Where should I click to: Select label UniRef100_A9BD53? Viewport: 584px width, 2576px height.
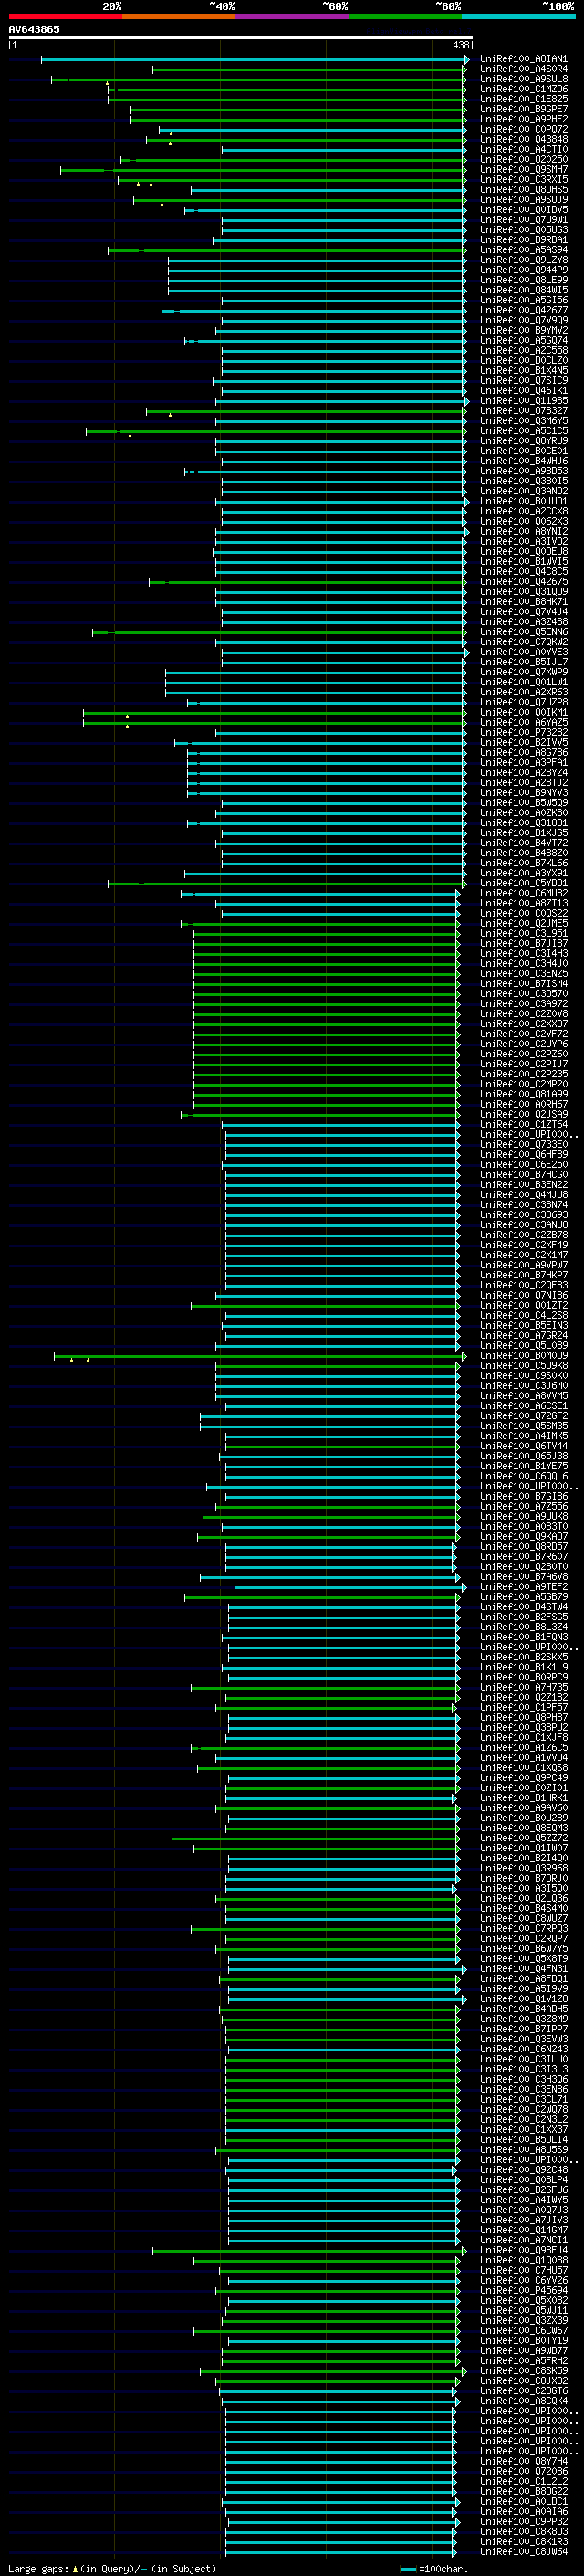coord(523,471)
